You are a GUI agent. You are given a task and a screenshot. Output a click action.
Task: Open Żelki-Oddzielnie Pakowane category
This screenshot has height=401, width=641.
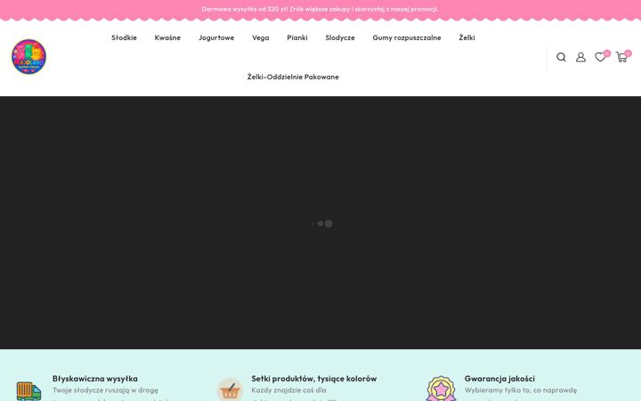click(293, 77)
